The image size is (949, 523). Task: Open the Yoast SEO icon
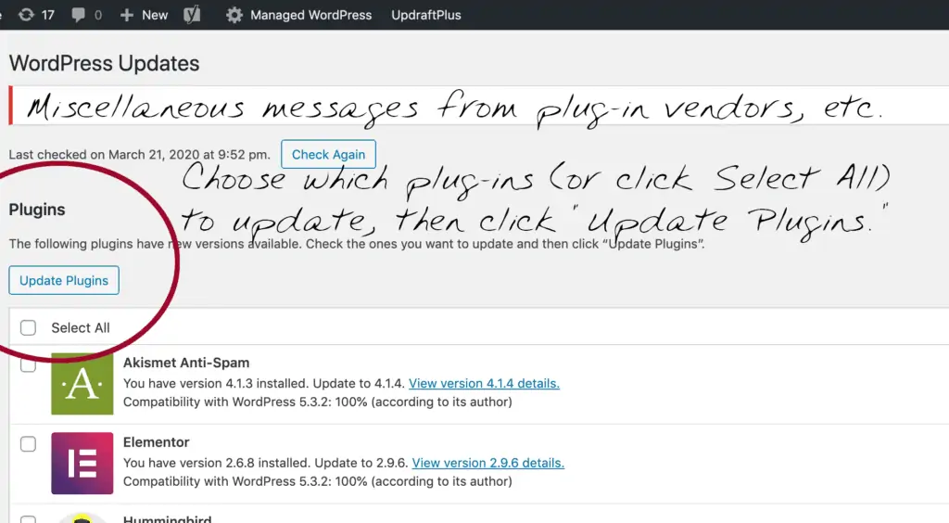[192, 15]
